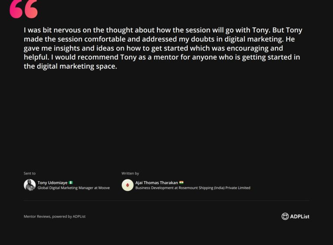Select the name Tony Udomiaye
The height and width of the screenshot is (245, 333).
[52, 183]
